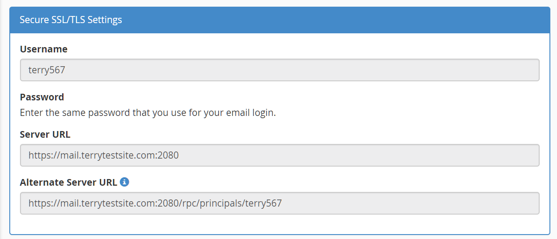The height and width of the screenshot is (239, 557).
Task: Focus the Alternate Server URL input field
Action: click(280, 203)
